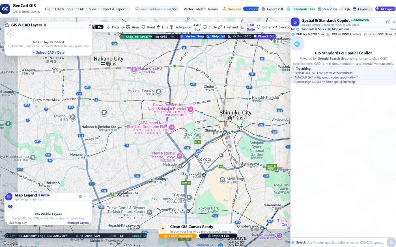This screenshot has width=396, height=247.
Task: Toggle legend visibility eye icon
Action: [10, 207]
